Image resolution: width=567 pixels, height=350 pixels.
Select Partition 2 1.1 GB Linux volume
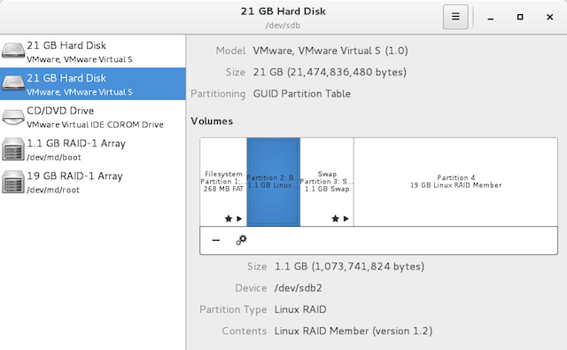(x=274, y=182)
